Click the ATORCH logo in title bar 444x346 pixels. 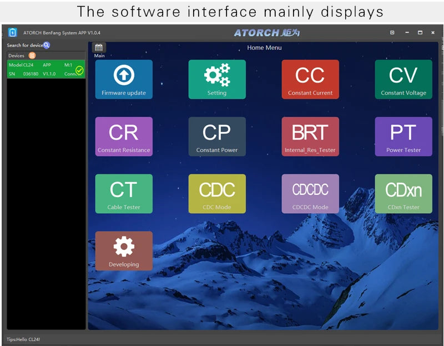coord(267,33)
